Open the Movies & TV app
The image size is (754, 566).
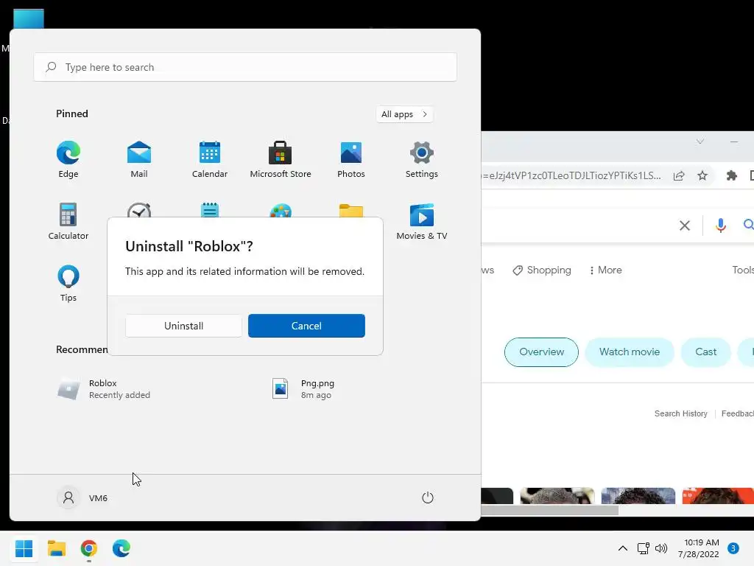pos(422,221)
